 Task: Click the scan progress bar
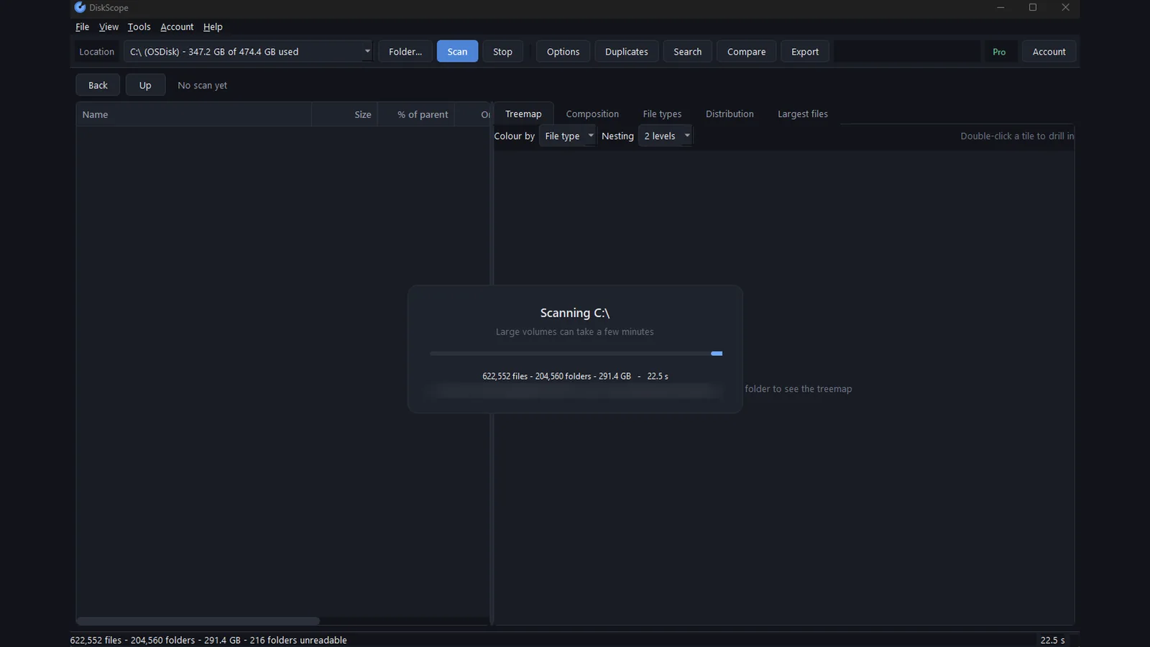(x=576, y=354)
